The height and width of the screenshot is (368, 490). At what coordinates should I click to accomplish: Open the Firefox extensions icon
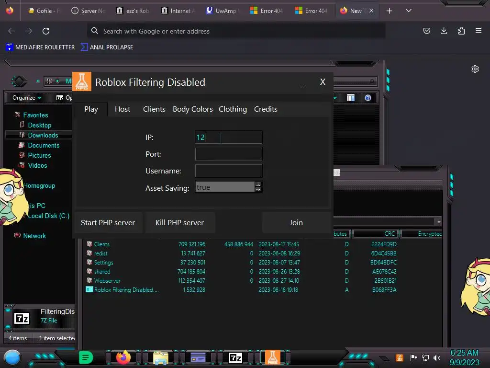[461, 31]
